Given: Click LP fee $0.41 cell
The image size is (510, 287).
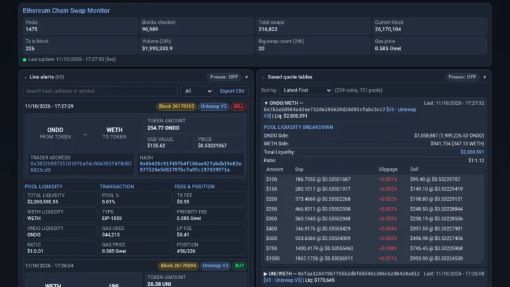Looking at the screenshot, I should 211,231.
